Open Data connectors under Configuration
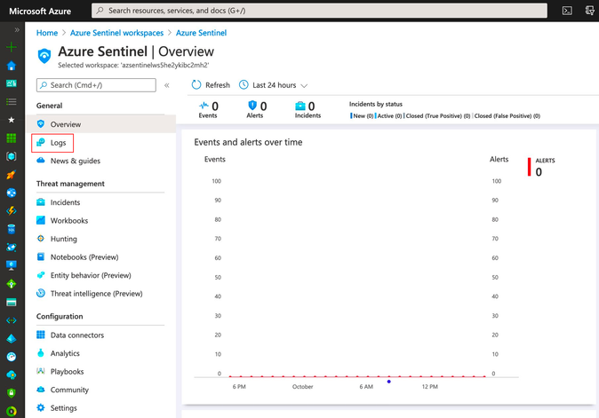Viewport: 599px width, 418px height. pos(77,335)
